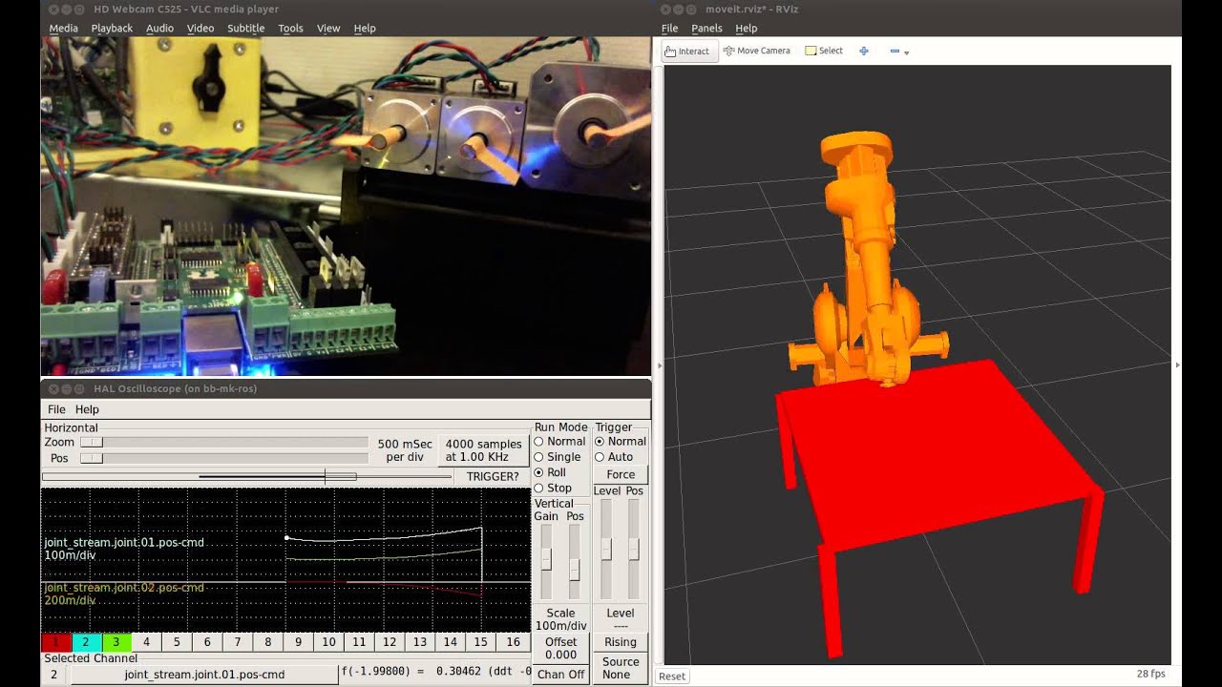Screen dimensions: 1222x687
Task: Activate the Select tool in RViz toolbar
Action: (x=824, y=51)
